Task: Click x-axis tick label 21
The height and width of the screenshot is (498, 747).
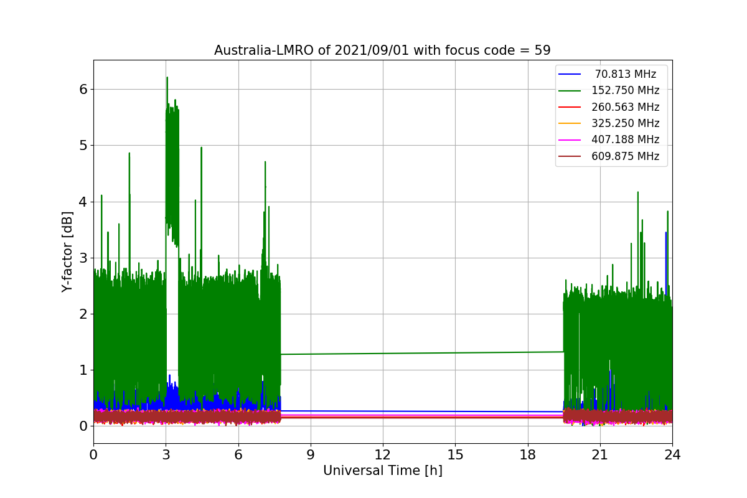Action: [599, 455]
